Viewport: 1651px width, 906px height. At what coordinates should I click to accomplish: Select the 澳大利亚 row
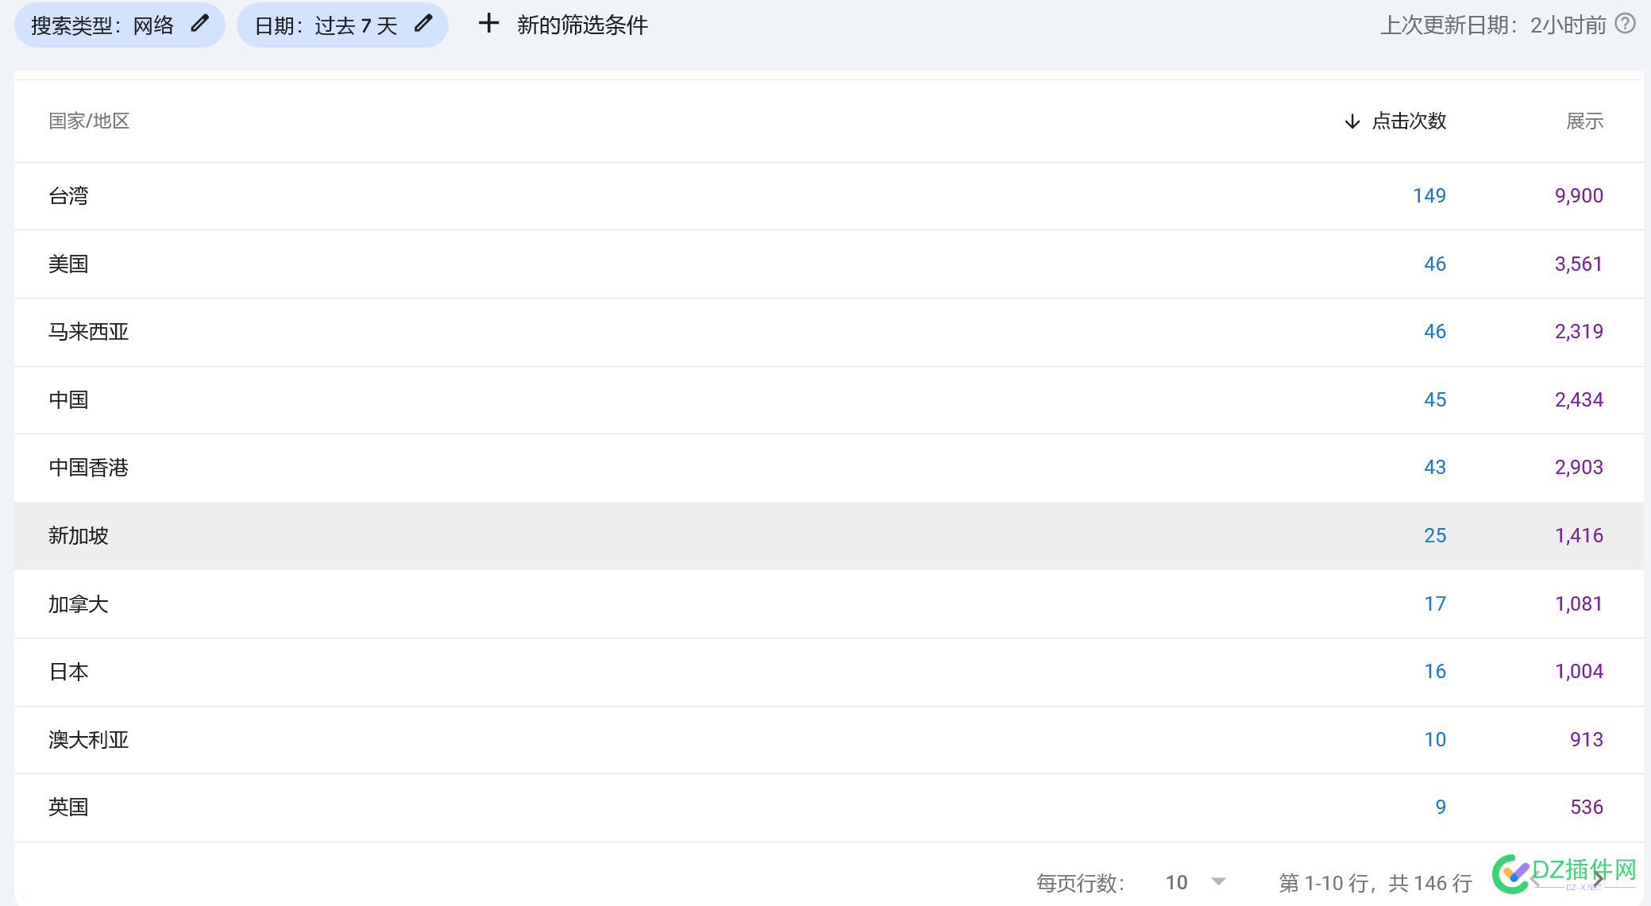[828, 740]
